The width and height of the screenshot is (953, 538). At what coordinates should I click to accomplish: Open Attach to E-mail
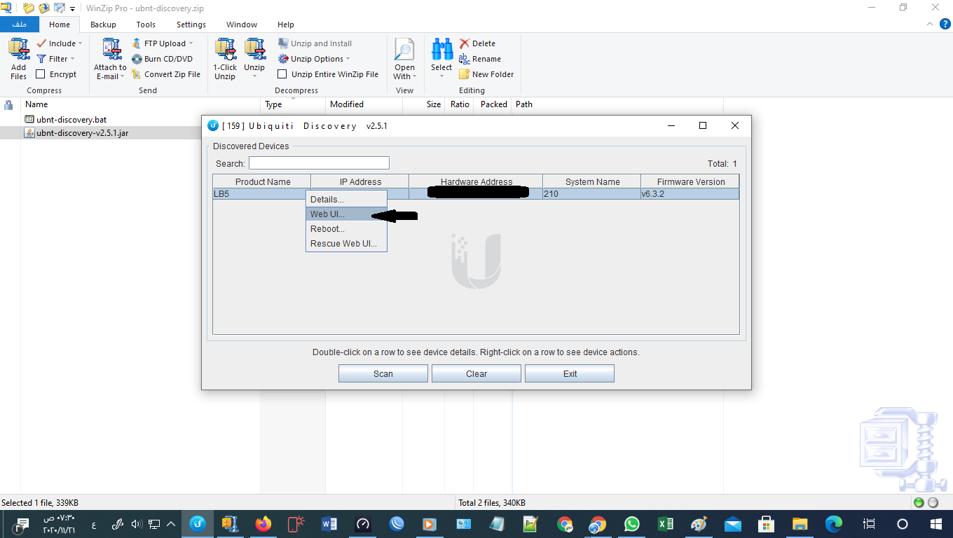point(110,59)
